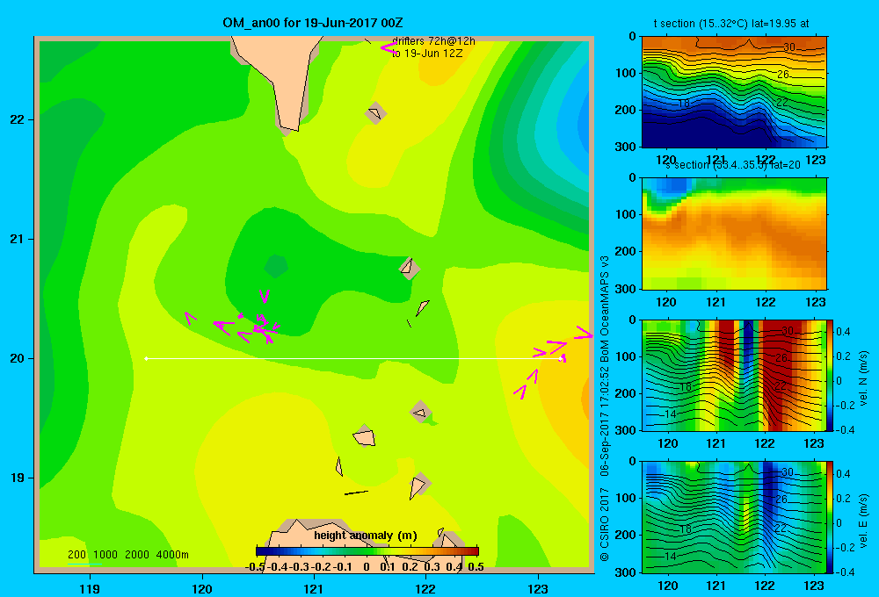Click the height anomaly color bar
Viewport: 879px width, 597px height.
coord(367,551)
